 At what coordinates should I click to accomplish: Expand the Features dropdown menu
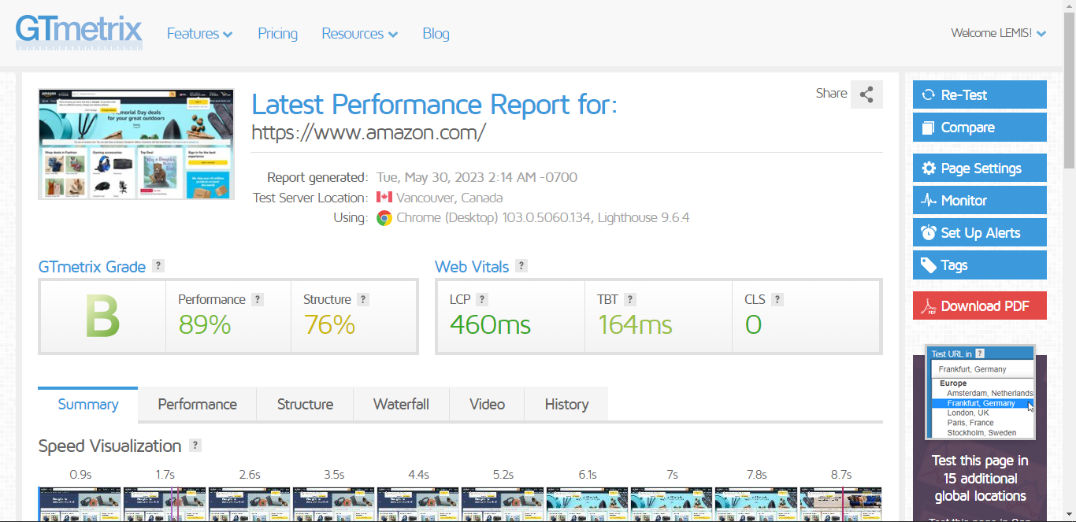click(x=199, y=34)
